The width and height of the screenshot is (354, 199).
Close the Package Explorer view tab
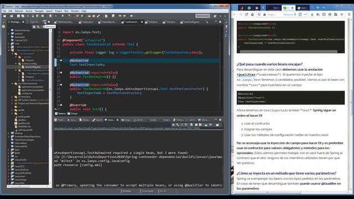pos(23,22)
